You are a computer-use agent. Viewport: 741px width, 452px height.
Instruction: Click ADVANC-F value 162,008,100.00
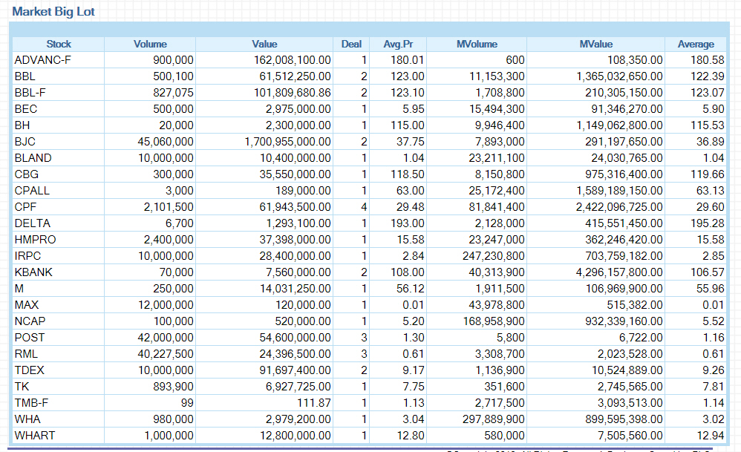click(x=293, y=60)
